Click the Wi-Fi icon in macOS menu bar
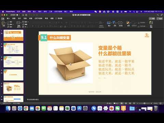Viewport: 164px width, 123px height. point(130,12)
